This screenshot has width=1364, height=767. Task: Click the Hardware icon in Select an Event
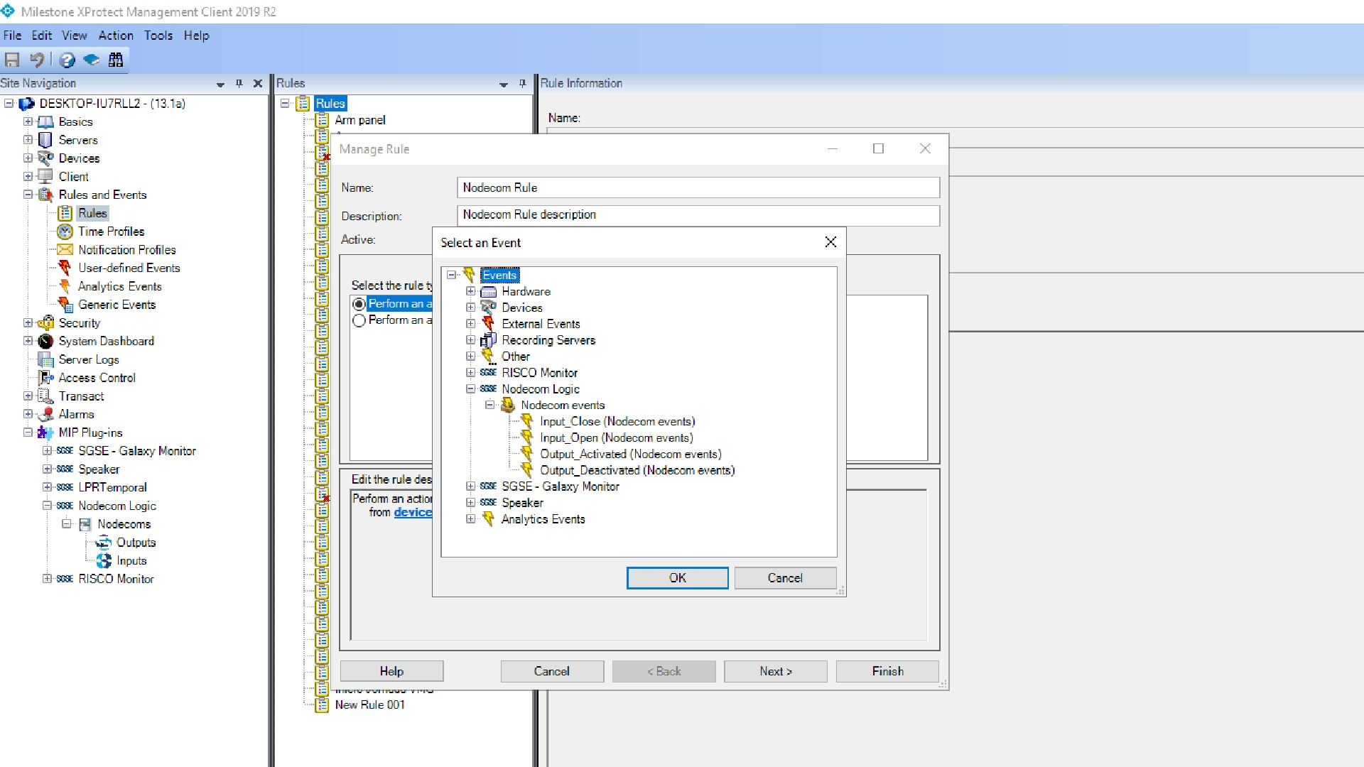point(489,292)
